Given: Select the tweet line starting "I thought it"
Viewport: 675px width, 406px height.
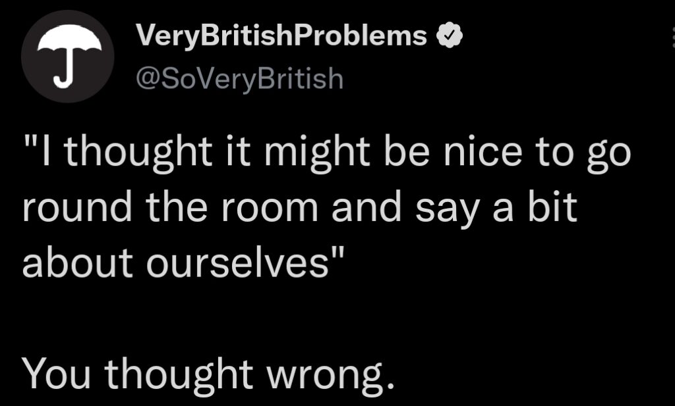Looking at the screenshot, I should click(x=327, y=152).
